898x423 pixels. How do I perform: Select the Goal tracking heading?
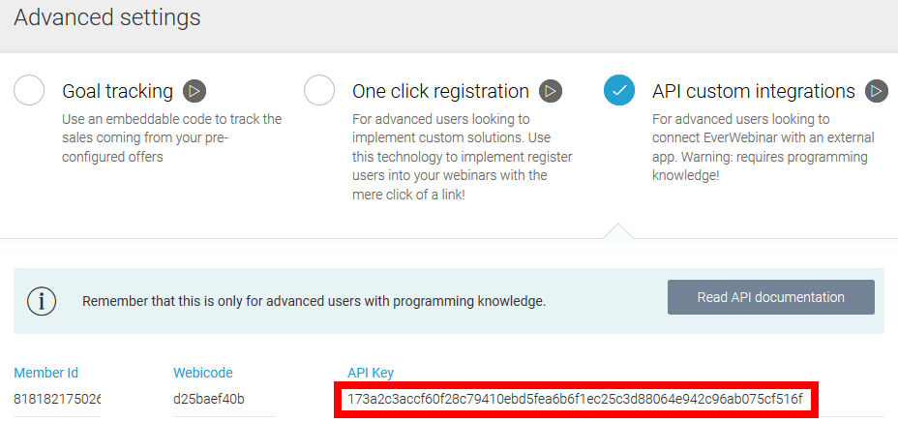(x=117, y=91)
